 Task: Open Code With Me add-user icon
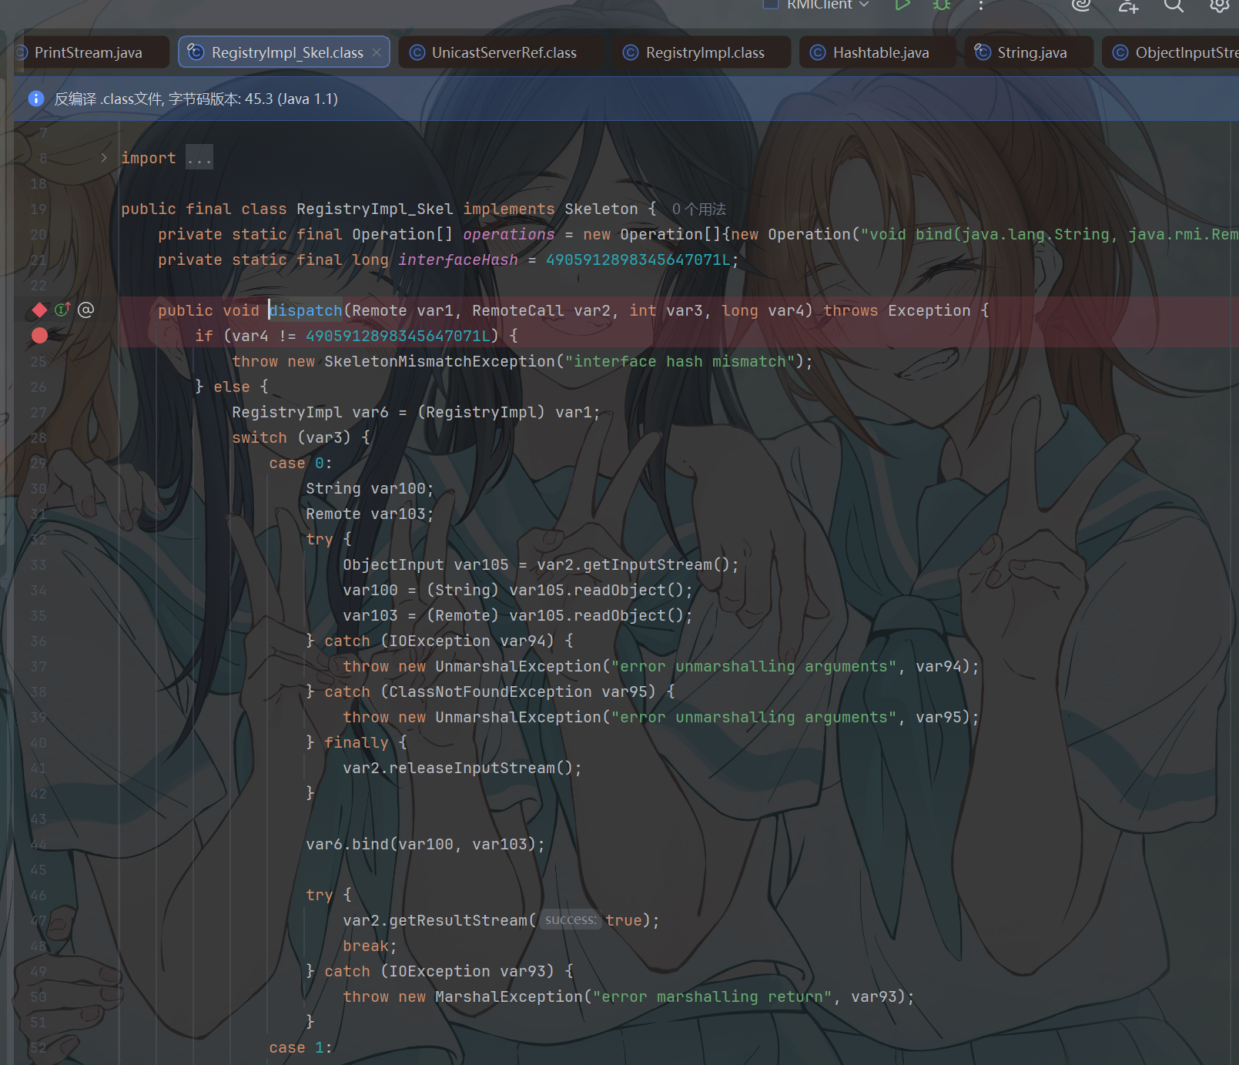pyautogui.click(x=1128, y=5)
